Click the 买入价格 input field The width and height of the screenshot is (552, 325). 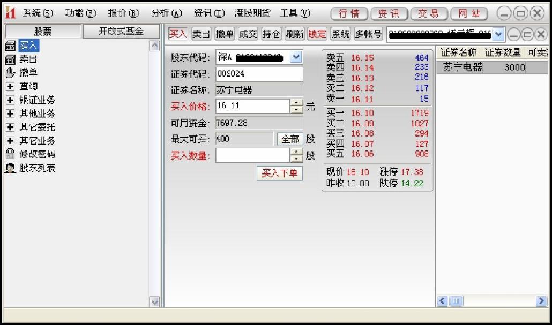tap(253, 106)
